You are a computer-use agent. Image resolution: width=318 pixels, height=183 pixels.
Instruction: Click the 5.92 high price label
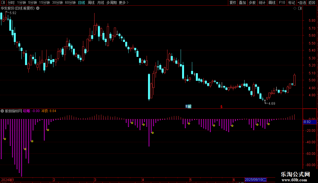tap(13, 13)
